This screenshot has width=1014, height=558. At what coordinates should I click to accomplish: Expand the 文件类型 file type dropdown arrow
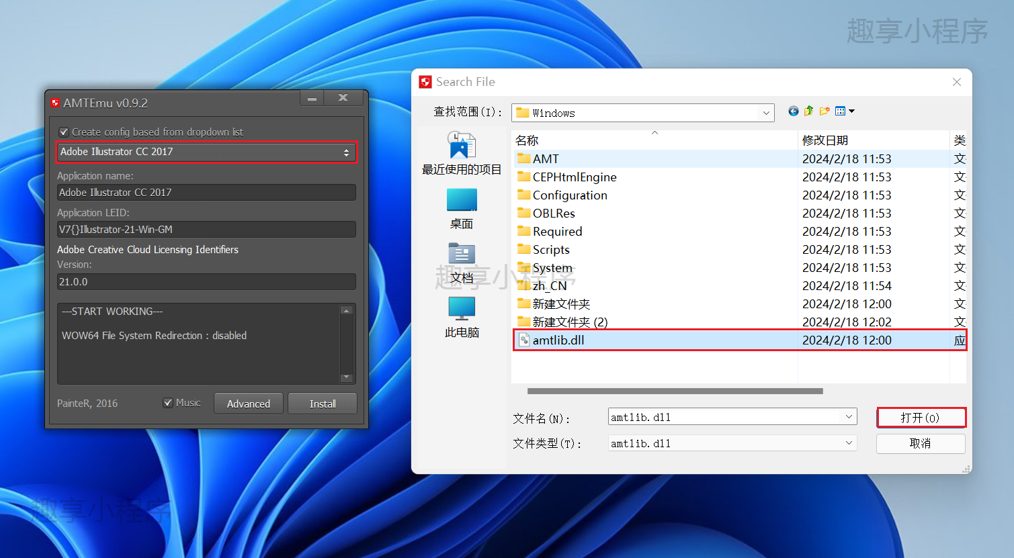849,443
